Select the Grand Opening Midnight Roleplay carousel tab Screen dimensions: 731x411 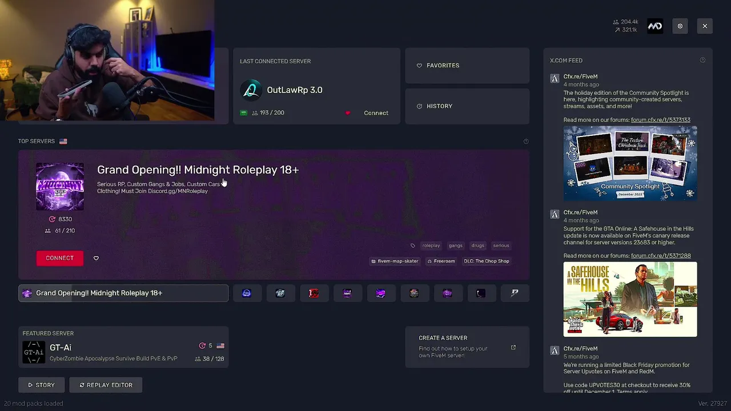(x=123, y=293)
